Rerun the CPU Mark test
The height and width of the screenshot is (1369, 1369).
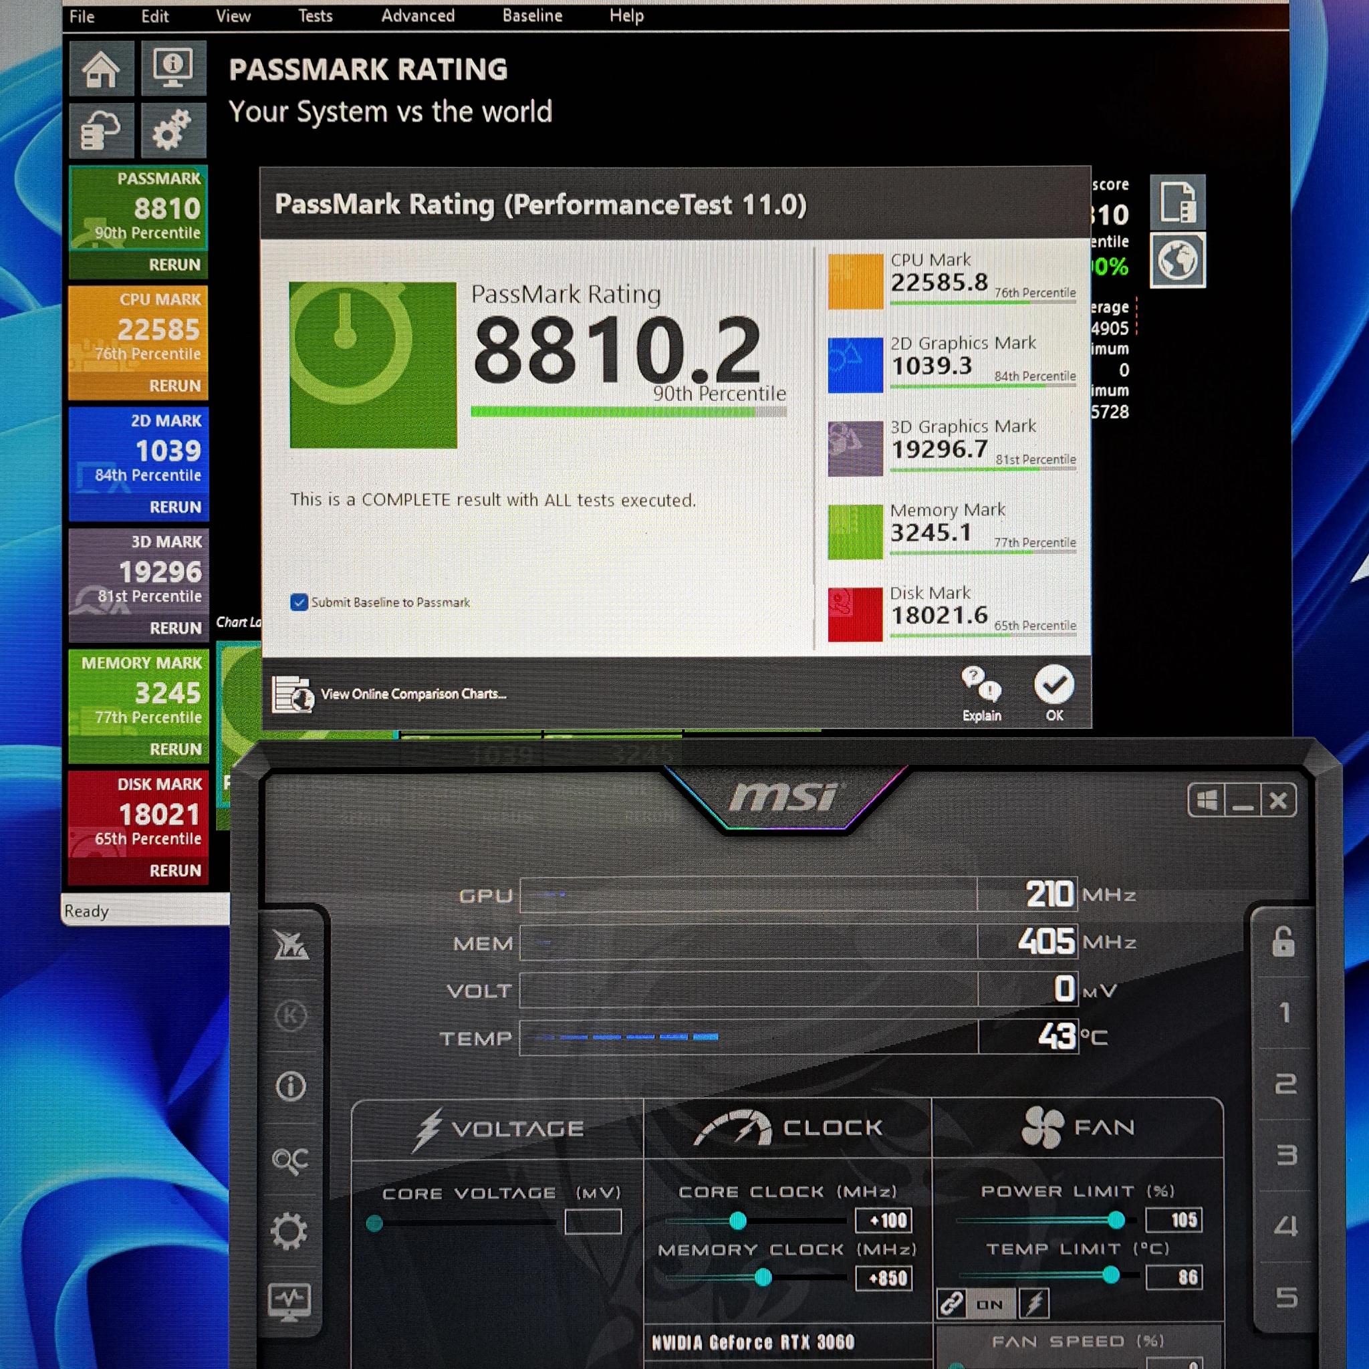click(x=174, y=386)
